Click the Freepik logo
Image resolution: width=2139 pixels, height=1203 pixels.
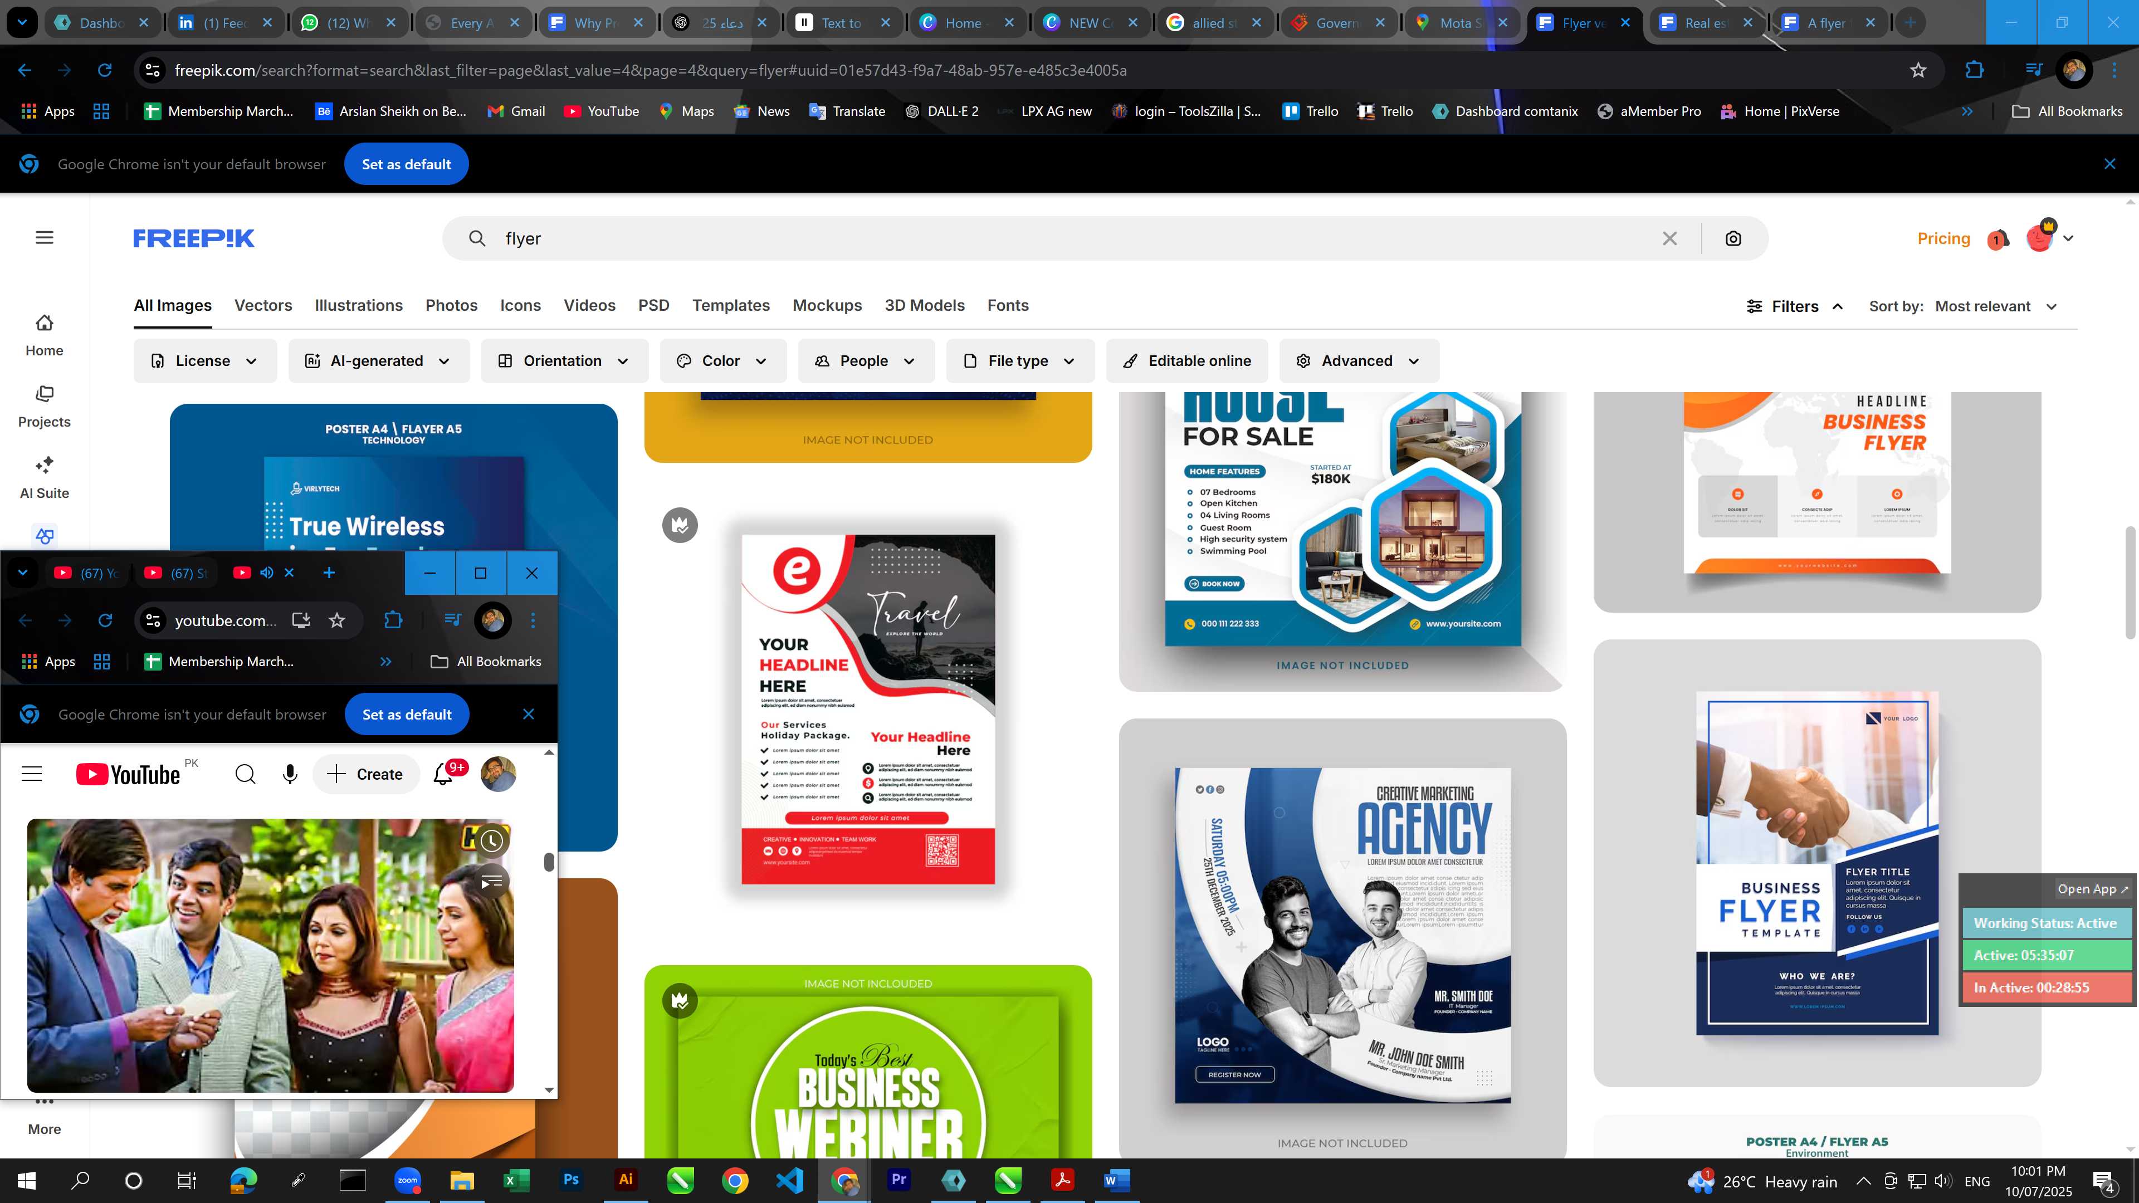pos(193,238)
